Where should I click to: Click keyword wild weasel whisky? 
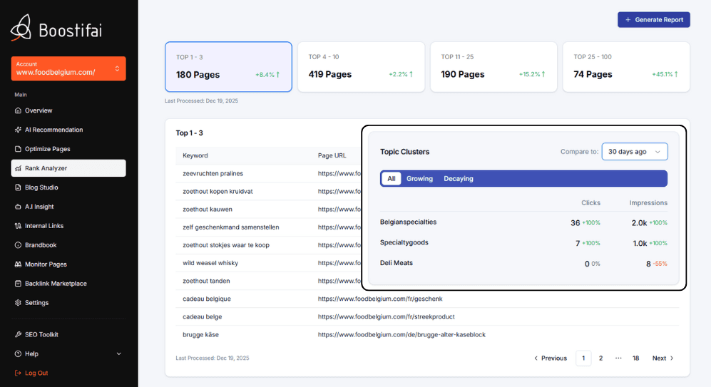tap(210, 263)
